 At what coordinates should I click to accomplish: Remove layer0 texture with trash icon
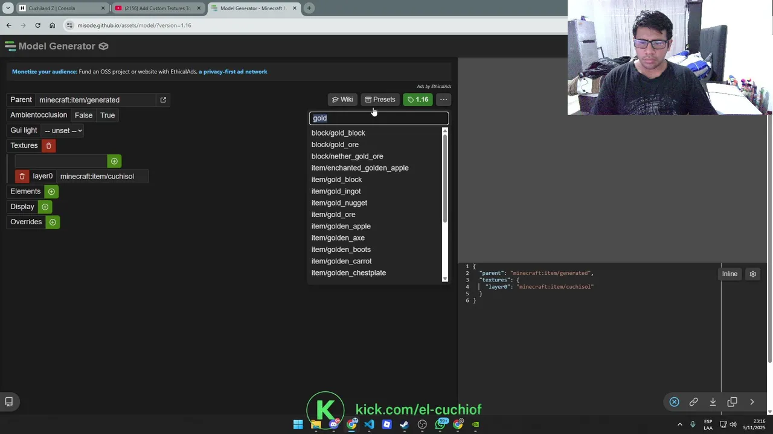[x=22, y=176]
